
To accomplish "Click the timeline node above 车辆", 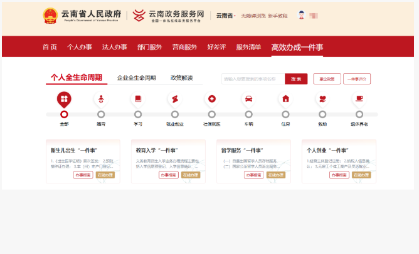I will coord(249,114).
